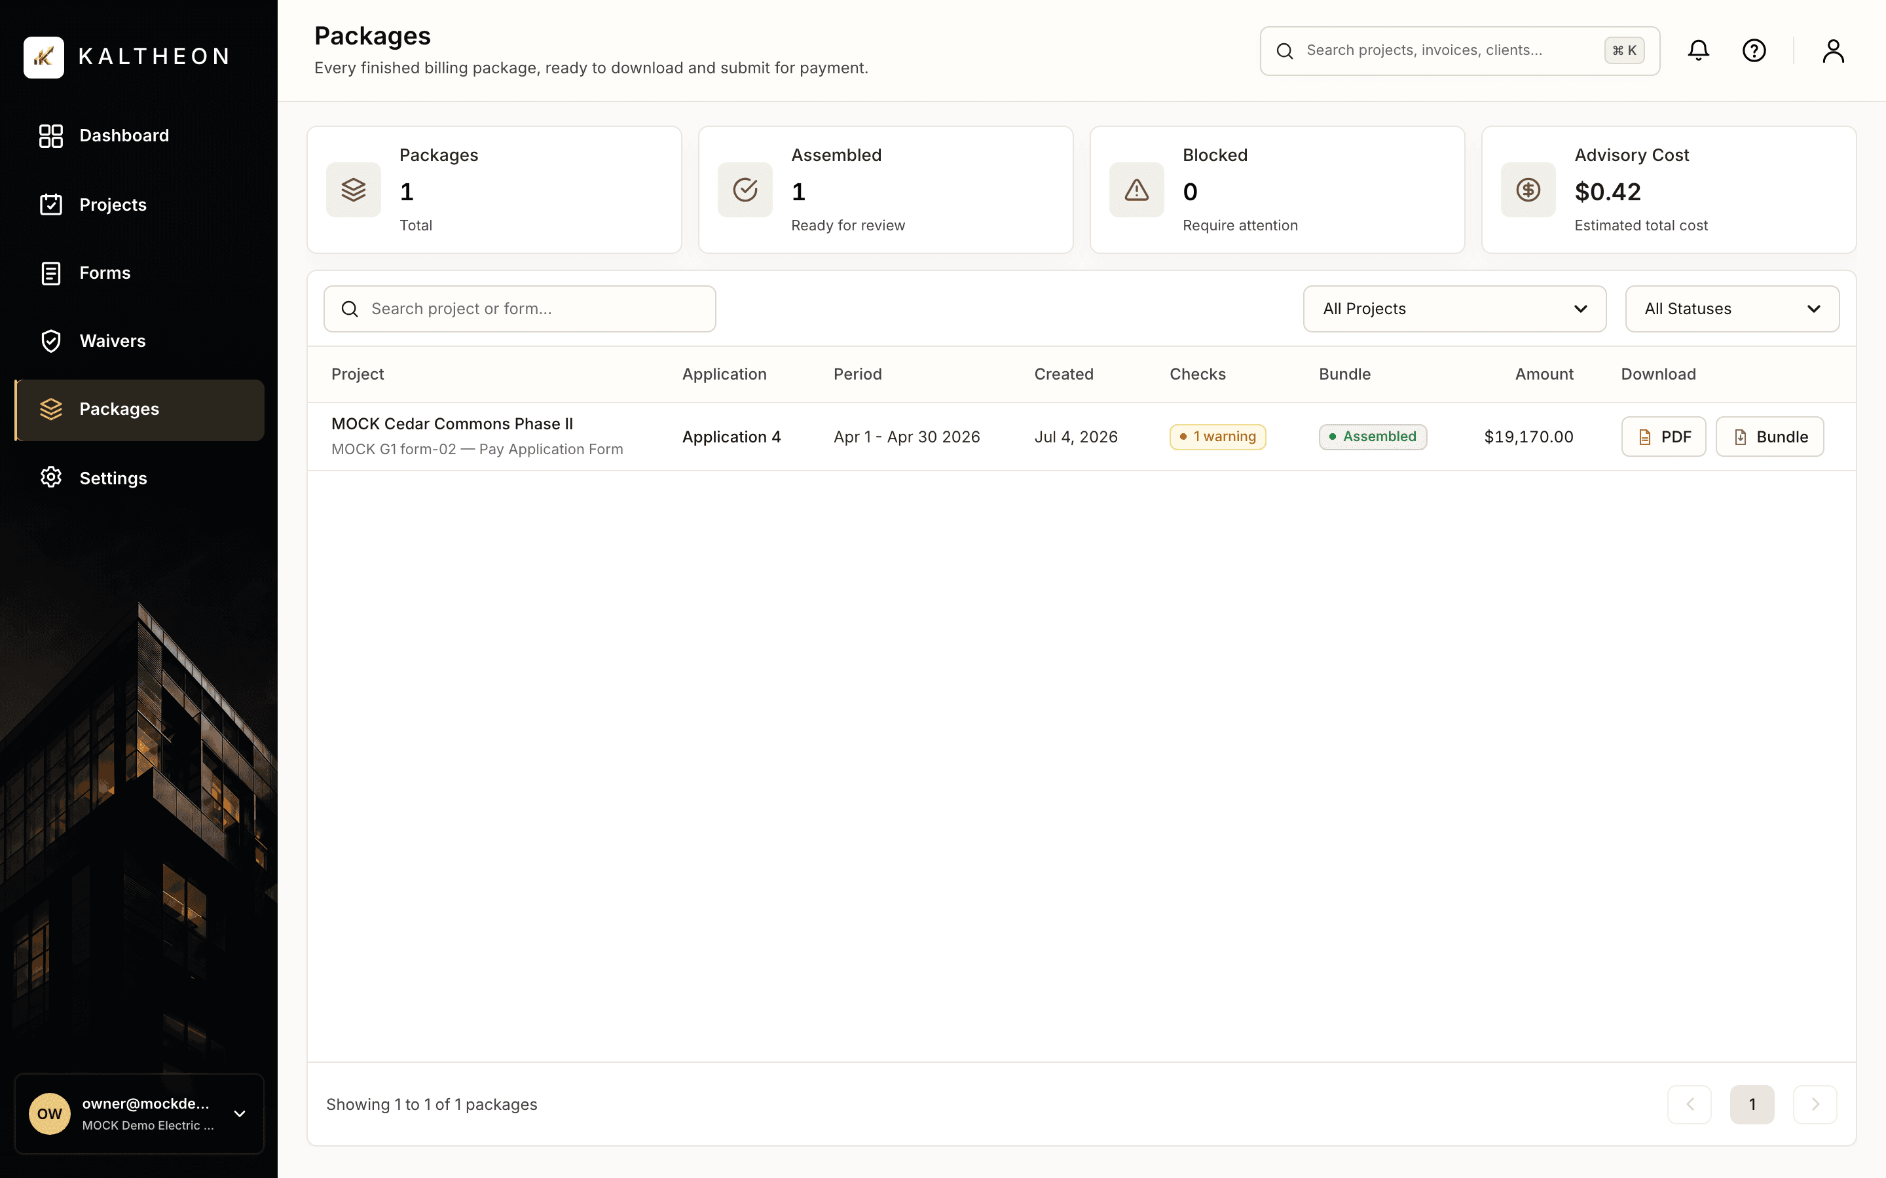Click the Jul 4, 2026 created date
1886x1178 pixels.
click(1075, 437)
